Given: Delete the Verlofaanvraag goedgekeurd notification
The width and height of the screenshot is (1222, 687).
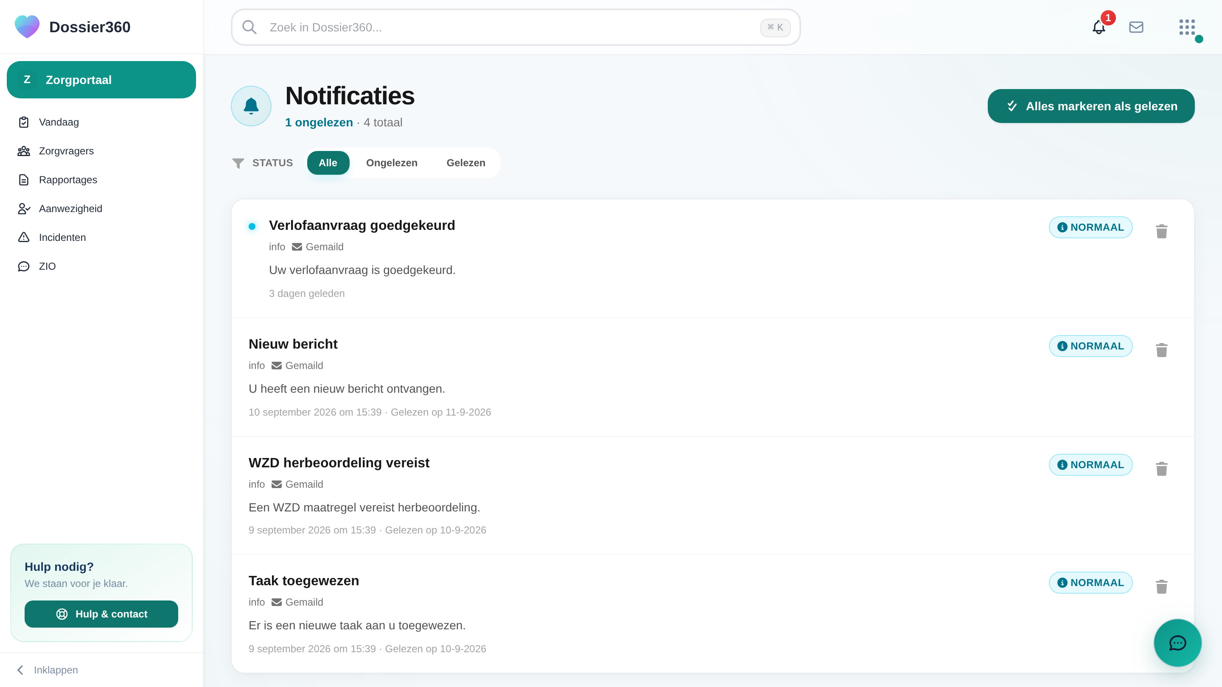Looking at the screenshot, I should click(x=1161, y=231).
